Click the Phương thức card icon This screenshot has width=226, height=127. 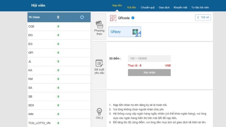[99, 24]
